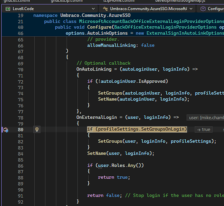Click the highlighted 'if (profileSettings.SetGroupsOnLogin)' statement
The width and height of the screenshot is (224, 206).
137,129
